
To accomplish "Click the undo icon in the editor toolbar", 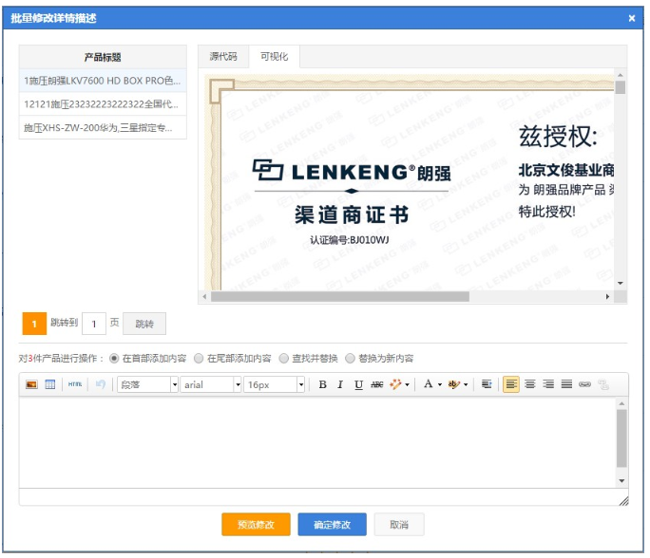I will tap(101, 384).
